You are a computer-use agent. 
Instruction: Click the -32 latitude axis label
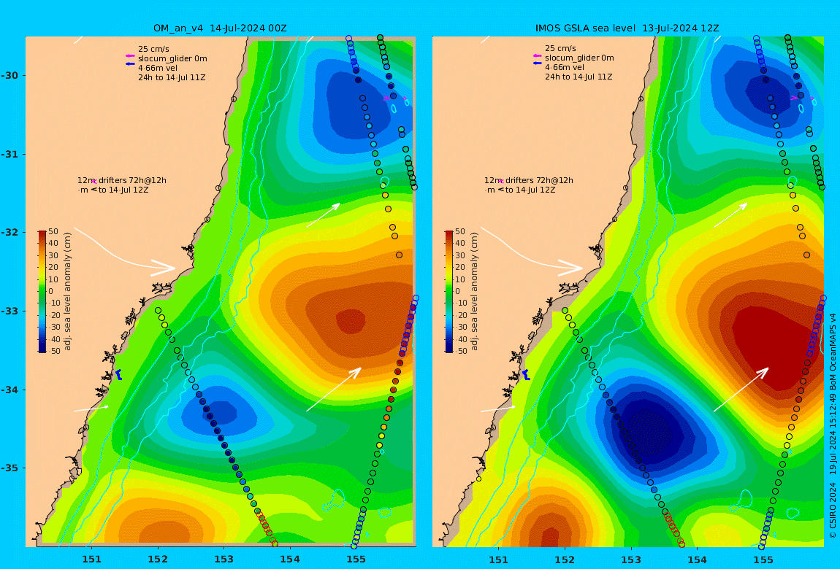[9, 232]
